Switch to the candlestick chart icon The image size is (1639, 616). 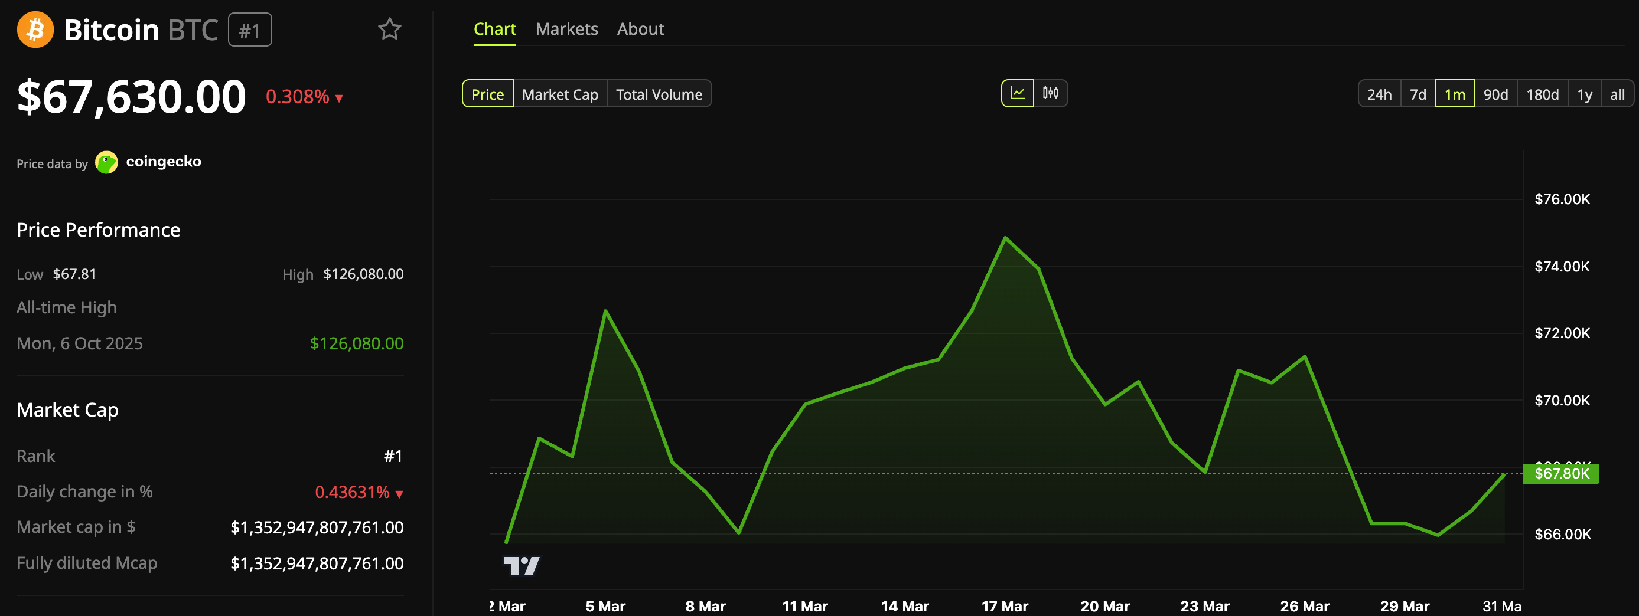1051,93
